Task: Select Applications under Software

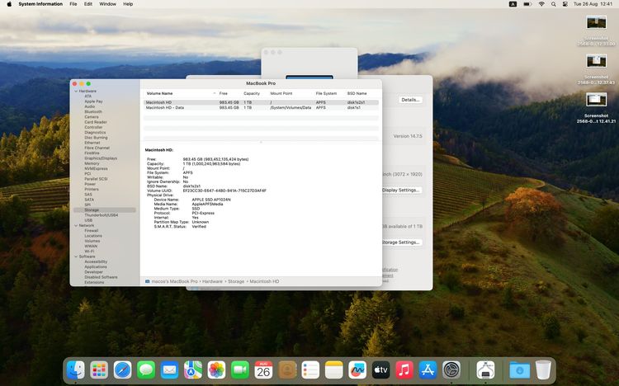Action: tap(96, 266)
